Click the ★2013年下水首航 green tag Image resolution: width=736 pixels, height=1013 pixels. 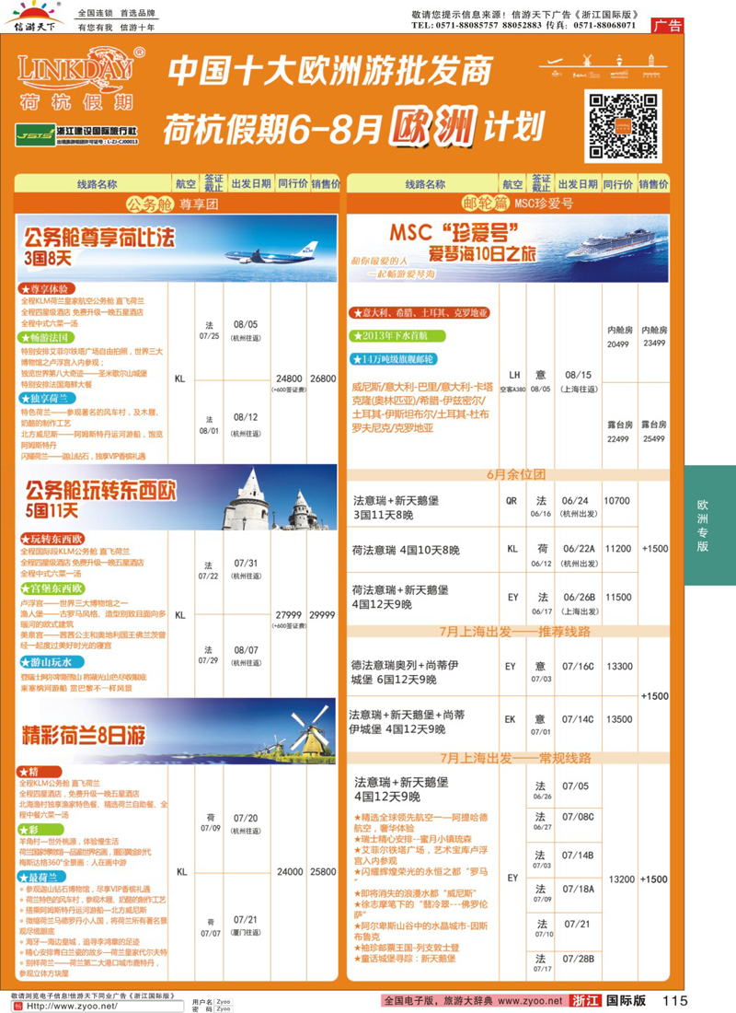397,336
